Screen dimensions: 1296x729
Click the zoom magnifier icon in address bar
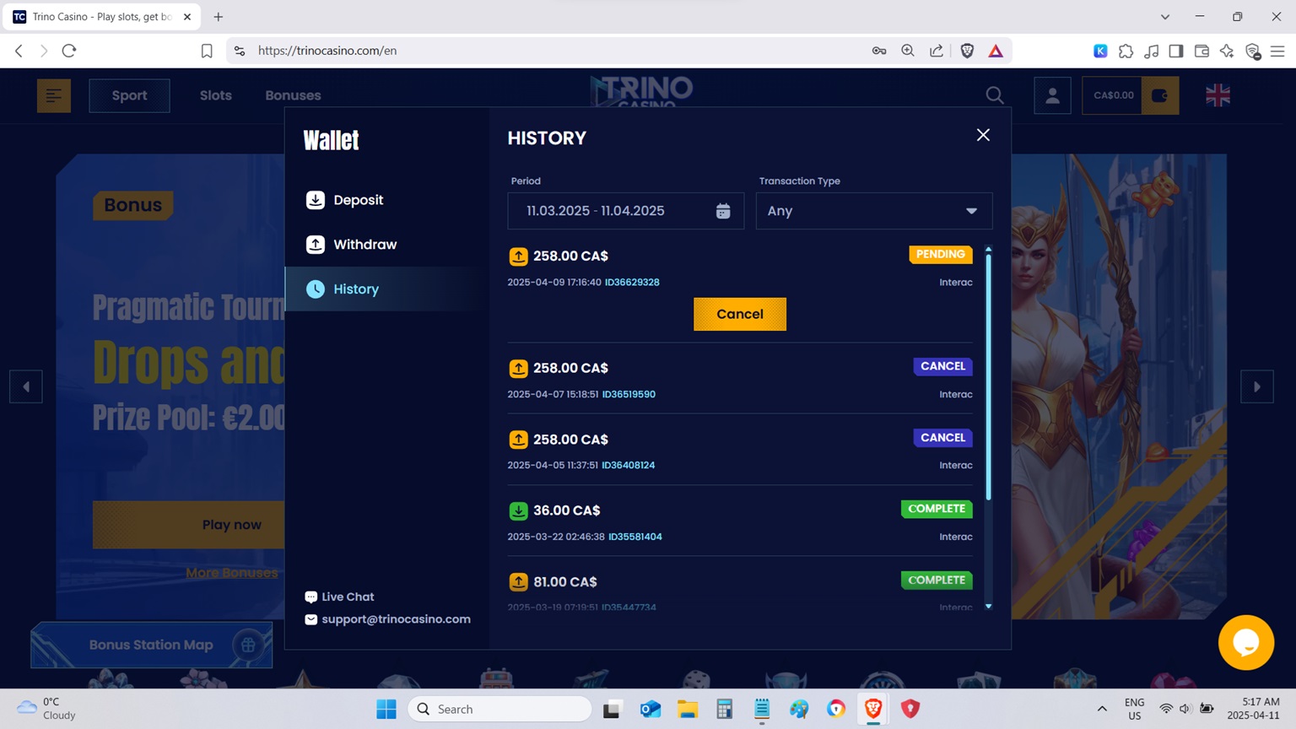[x=908, y=51]
